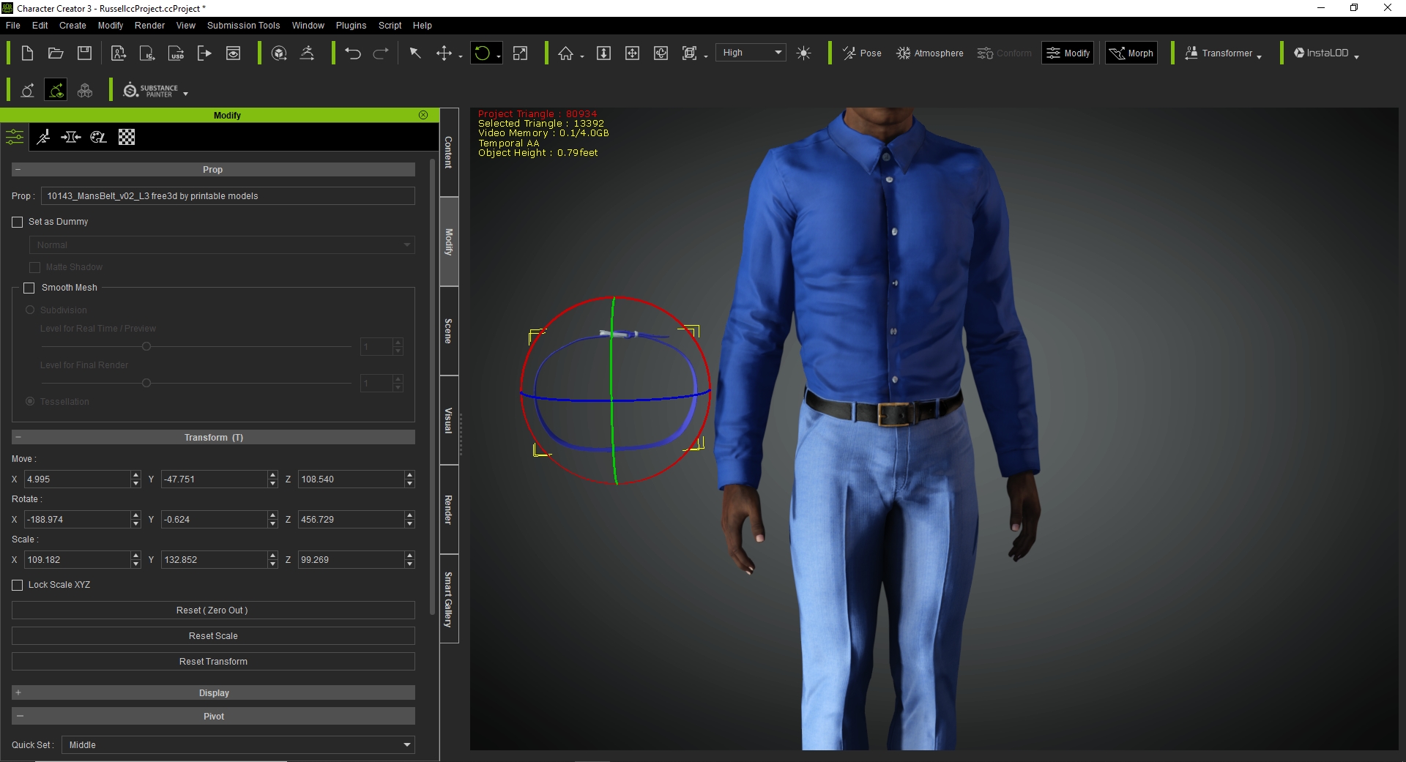Open the constraint tab icon in Modify panel
The height and width of the screenshot is (762, 1406).
click(71, 137)
